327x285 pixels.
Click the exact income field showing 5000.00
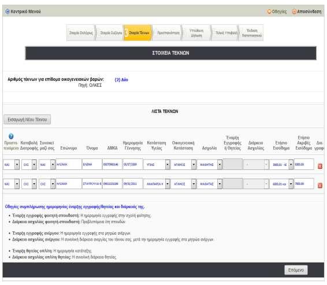[x=304, y=164]
